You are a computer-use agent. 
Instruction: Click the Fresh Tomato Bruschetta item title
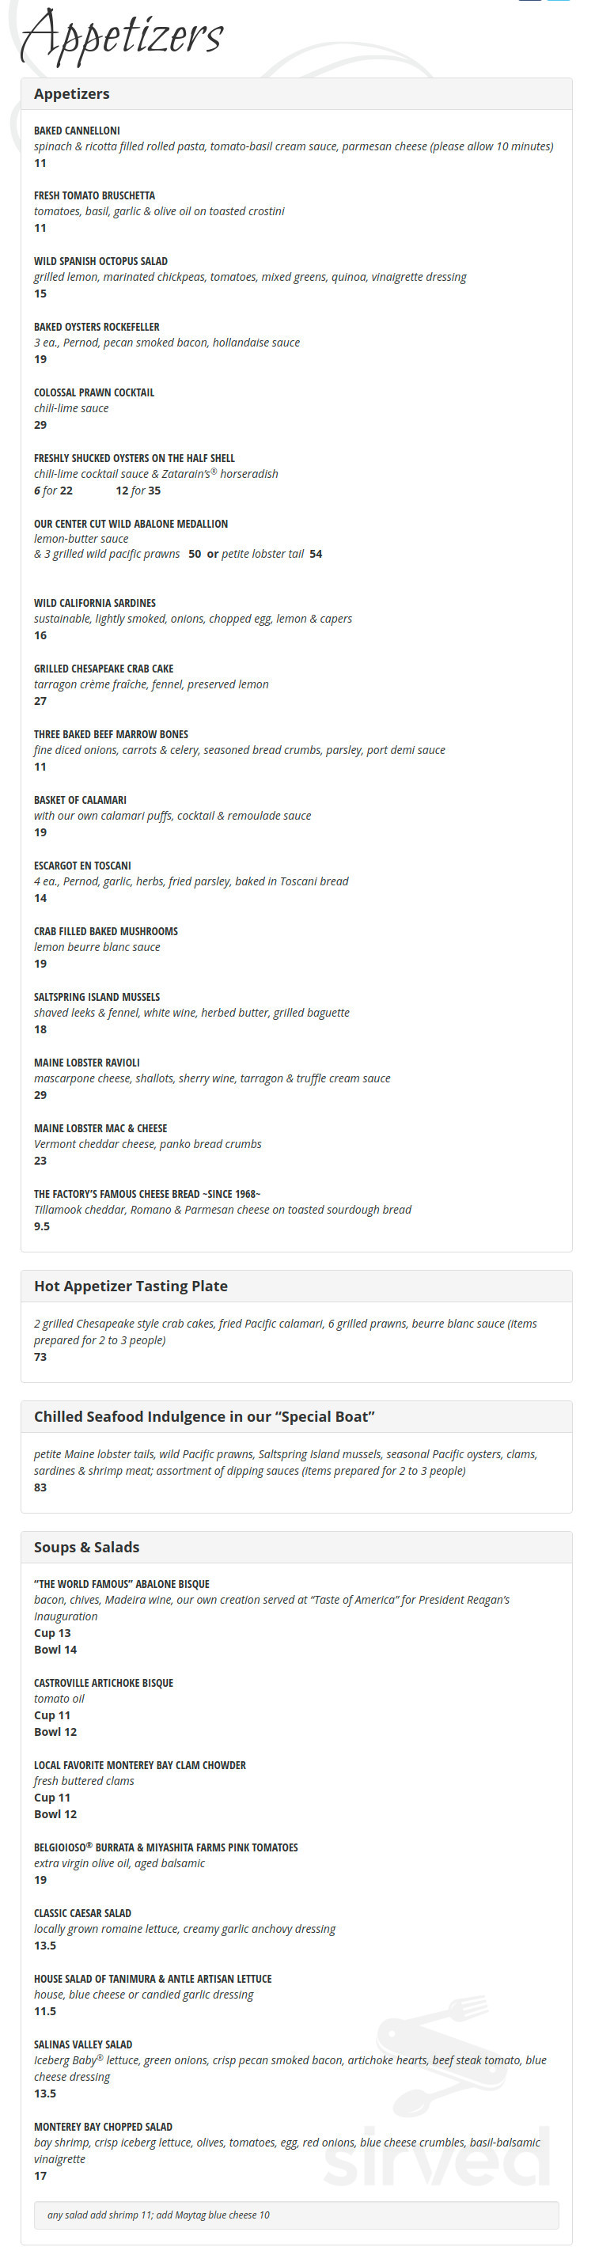pos(94,196)
